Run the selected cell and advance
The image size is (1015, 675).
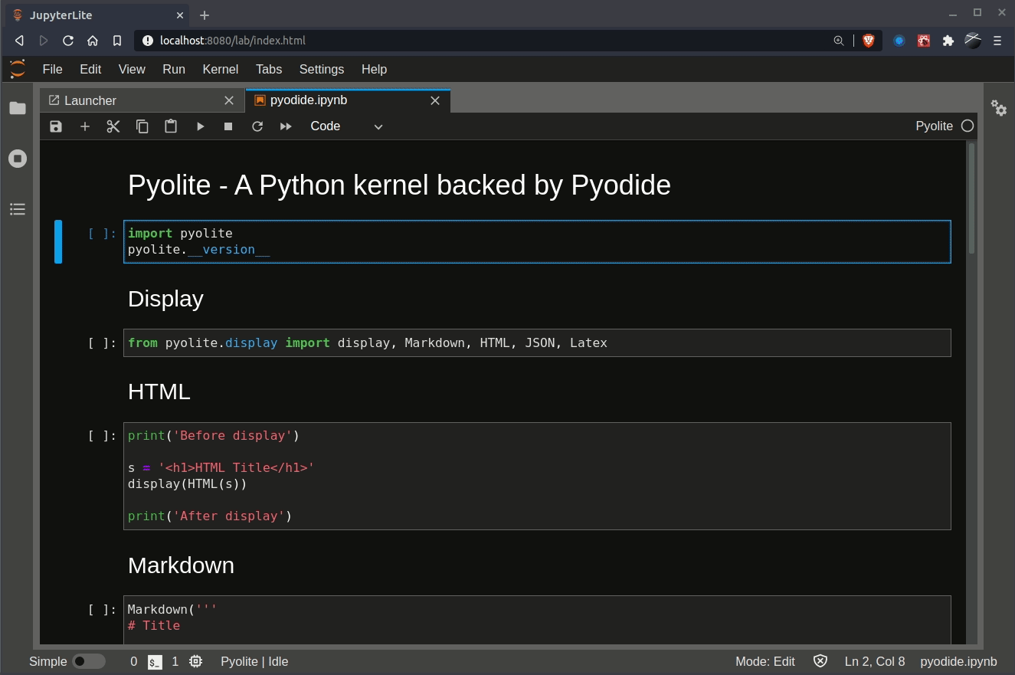click(200, 126)
